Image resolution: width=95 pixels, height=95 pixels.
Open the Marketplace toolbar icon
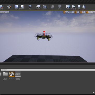[x=22, y=7]
